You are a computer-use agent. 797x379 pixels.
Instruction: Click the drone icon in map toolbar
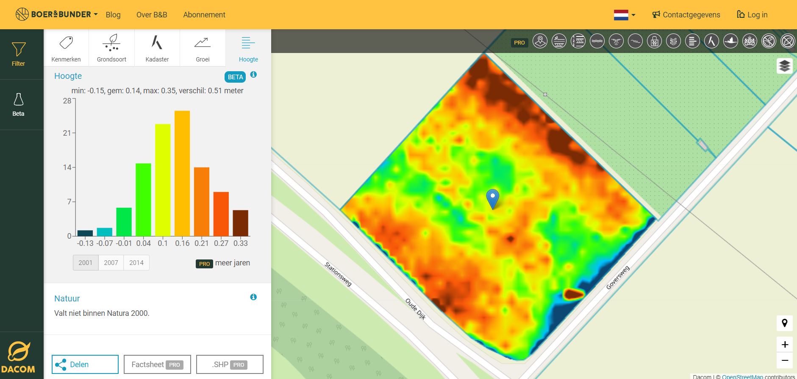click(616, 41)
